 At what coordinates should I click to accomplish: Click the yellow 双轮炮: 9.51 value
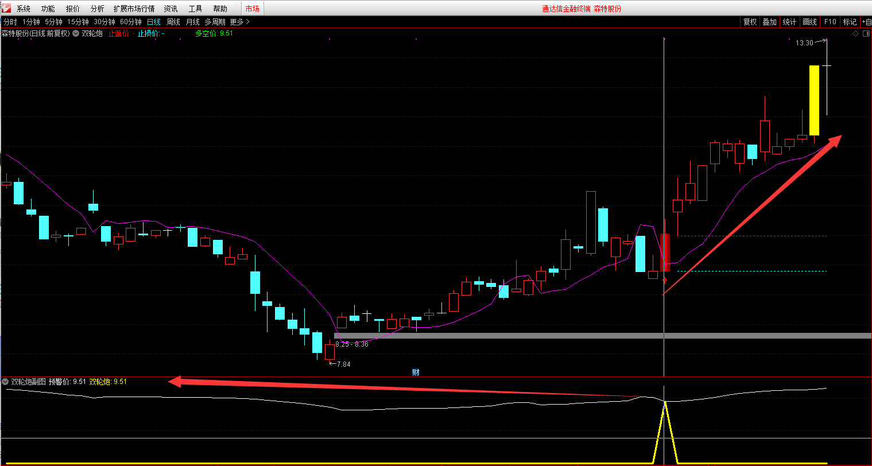click(108, 382)
